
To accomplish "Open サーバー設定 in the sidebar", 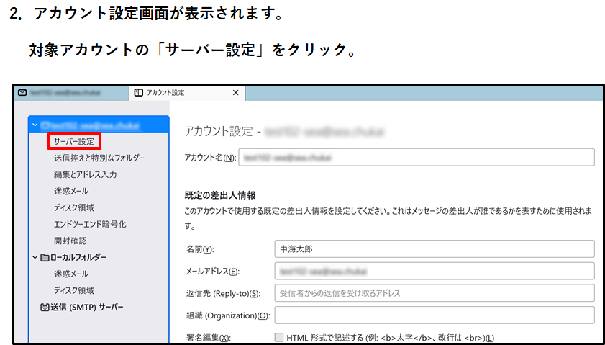I will tap(73, 141).
